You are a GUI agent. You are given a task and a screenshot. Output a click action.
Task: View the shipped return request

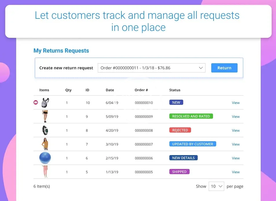[236, 172]
